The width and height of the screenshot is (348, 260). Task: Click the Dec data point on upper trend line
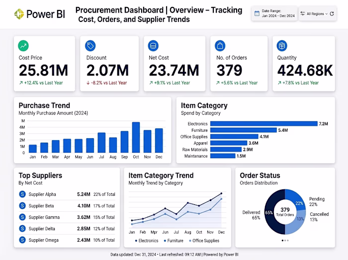(x=221, y=193)
